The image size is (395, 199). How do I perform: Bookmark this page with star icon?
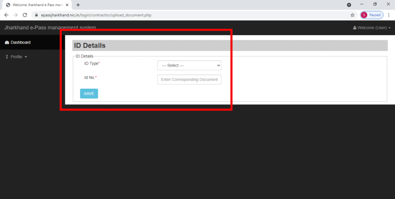353,15
